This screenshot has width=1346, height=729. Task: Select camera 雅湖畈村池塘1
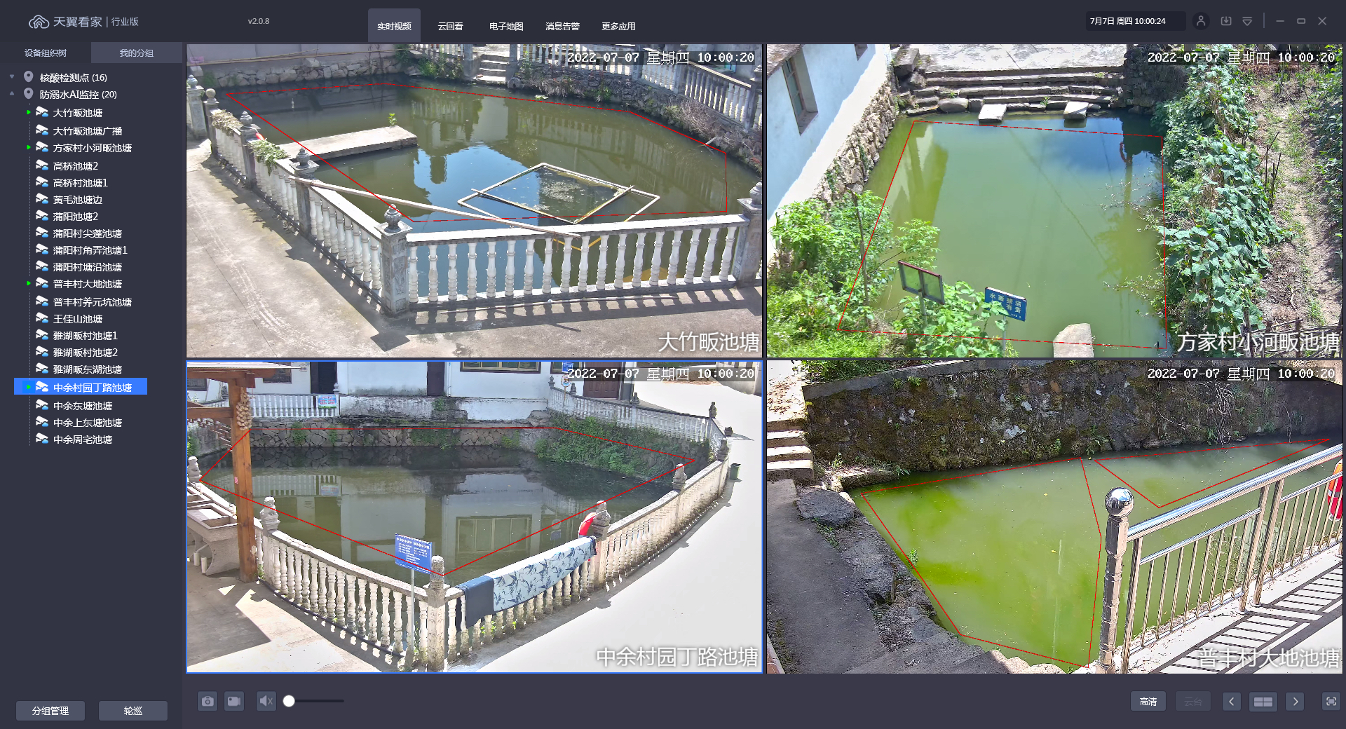(x=86, y=336)
